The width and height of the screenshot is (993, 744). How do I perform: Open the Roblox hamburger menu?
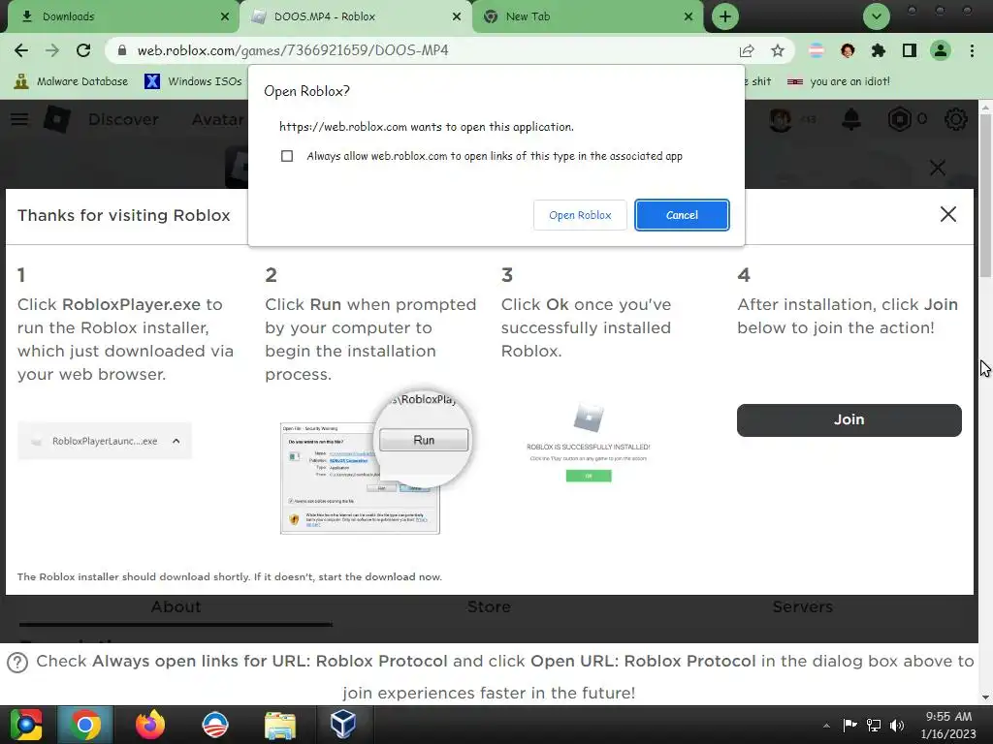[x=19, y=119]
